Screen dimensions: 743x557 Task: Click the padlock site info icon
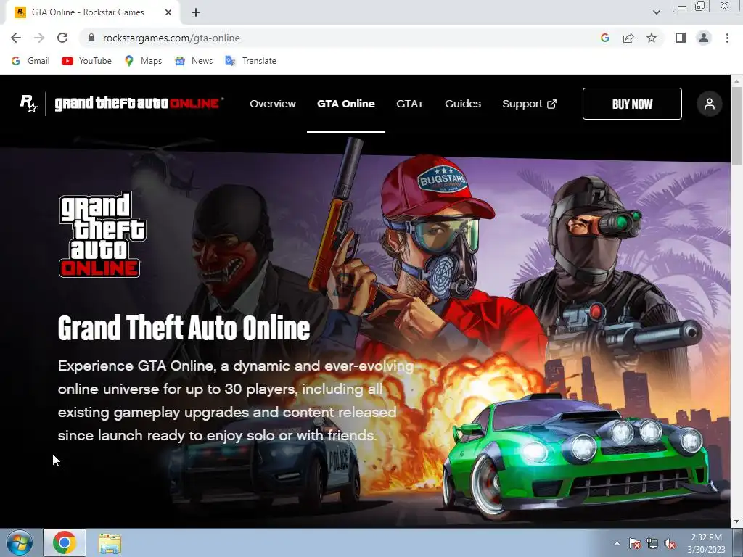[x=91, y=38]
